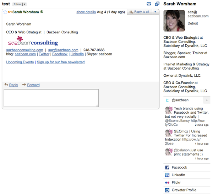Click Forward below the message
Image resolution: width=213 pixels, height=195 pixels.
(33, 85)
